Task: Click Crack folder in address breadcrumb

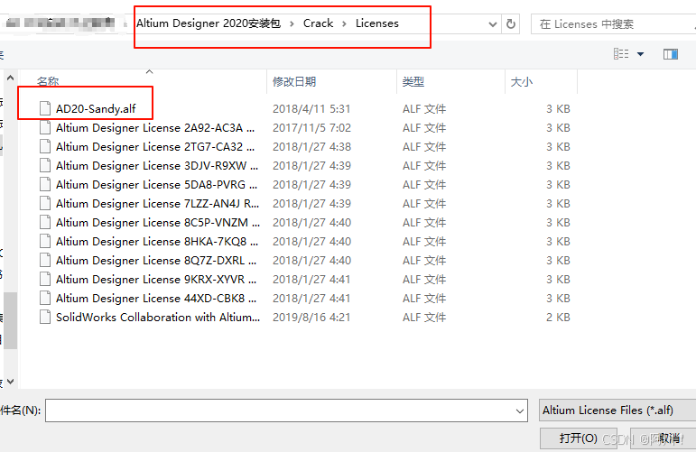Action: tap(318, 23)
